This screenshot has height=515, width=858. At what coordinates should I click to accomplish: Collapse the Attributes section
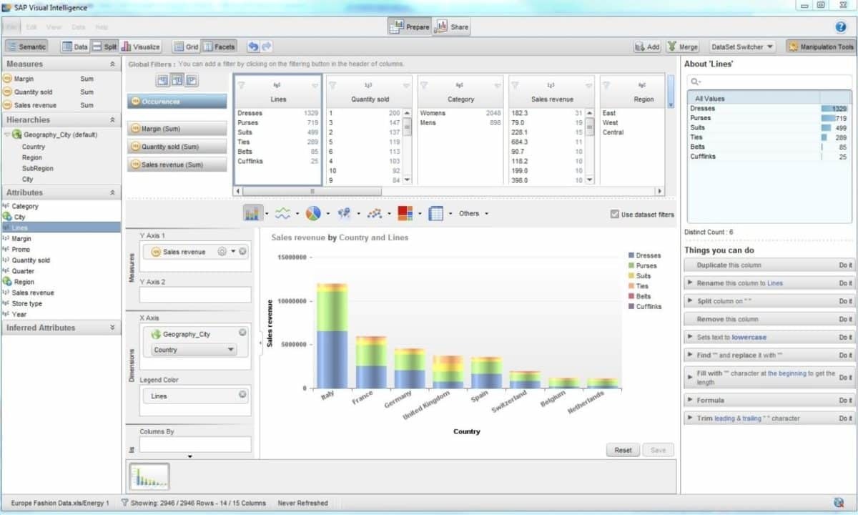pyautogui.click(x=112, y=192)
